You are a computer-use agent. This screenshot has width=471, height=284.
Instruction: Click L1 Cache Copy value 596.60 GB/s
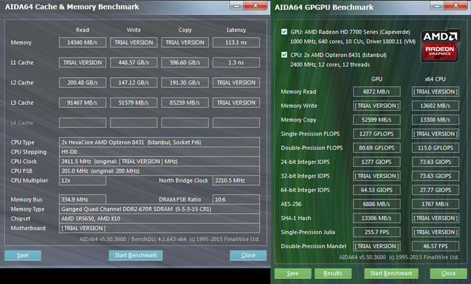[x=185, y=63]
